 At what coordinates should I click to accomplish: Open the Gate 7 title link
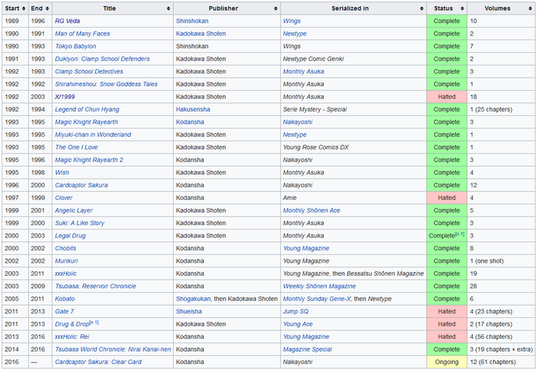tap(65, 312)
